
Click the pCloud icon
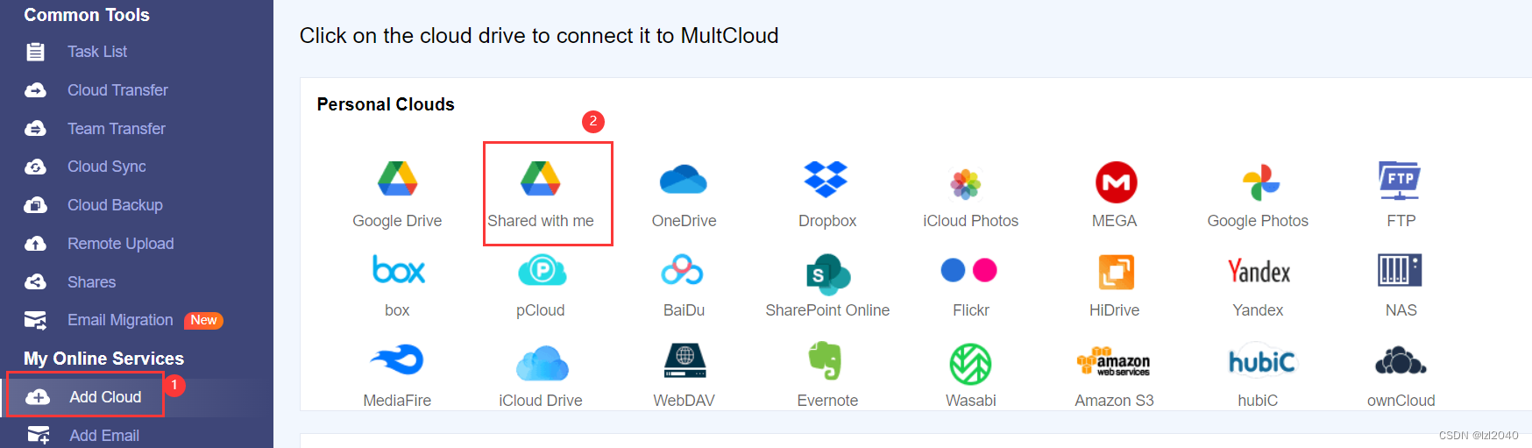543,270
